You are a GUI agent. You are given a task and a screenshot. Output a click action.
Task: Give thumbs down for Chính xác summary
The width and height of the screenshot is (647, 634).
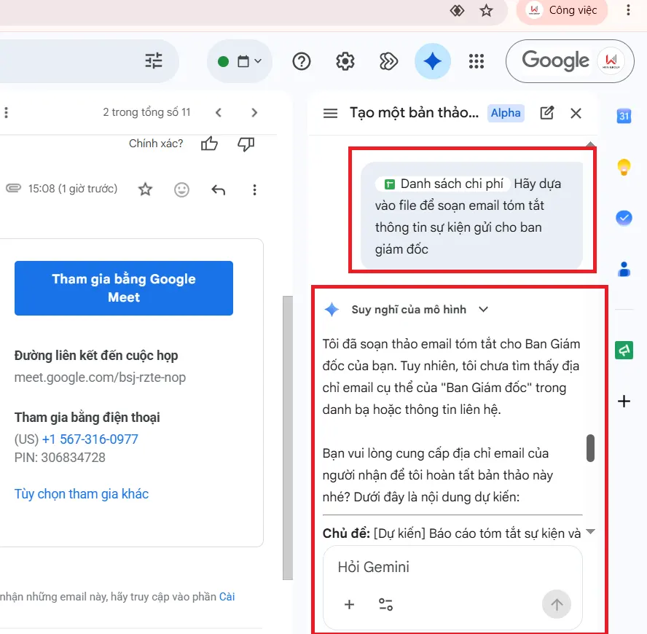246,144
